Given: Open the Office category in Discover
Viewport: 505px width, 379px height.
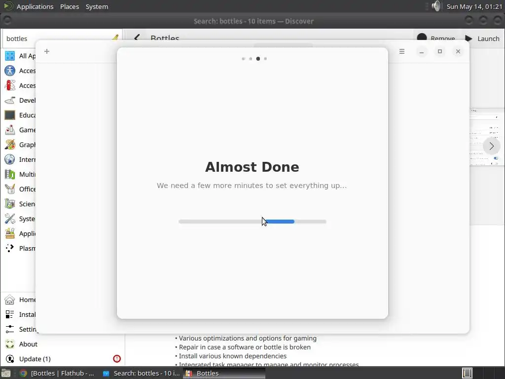Looking at the screenshot, I should (x=20, y=189).
